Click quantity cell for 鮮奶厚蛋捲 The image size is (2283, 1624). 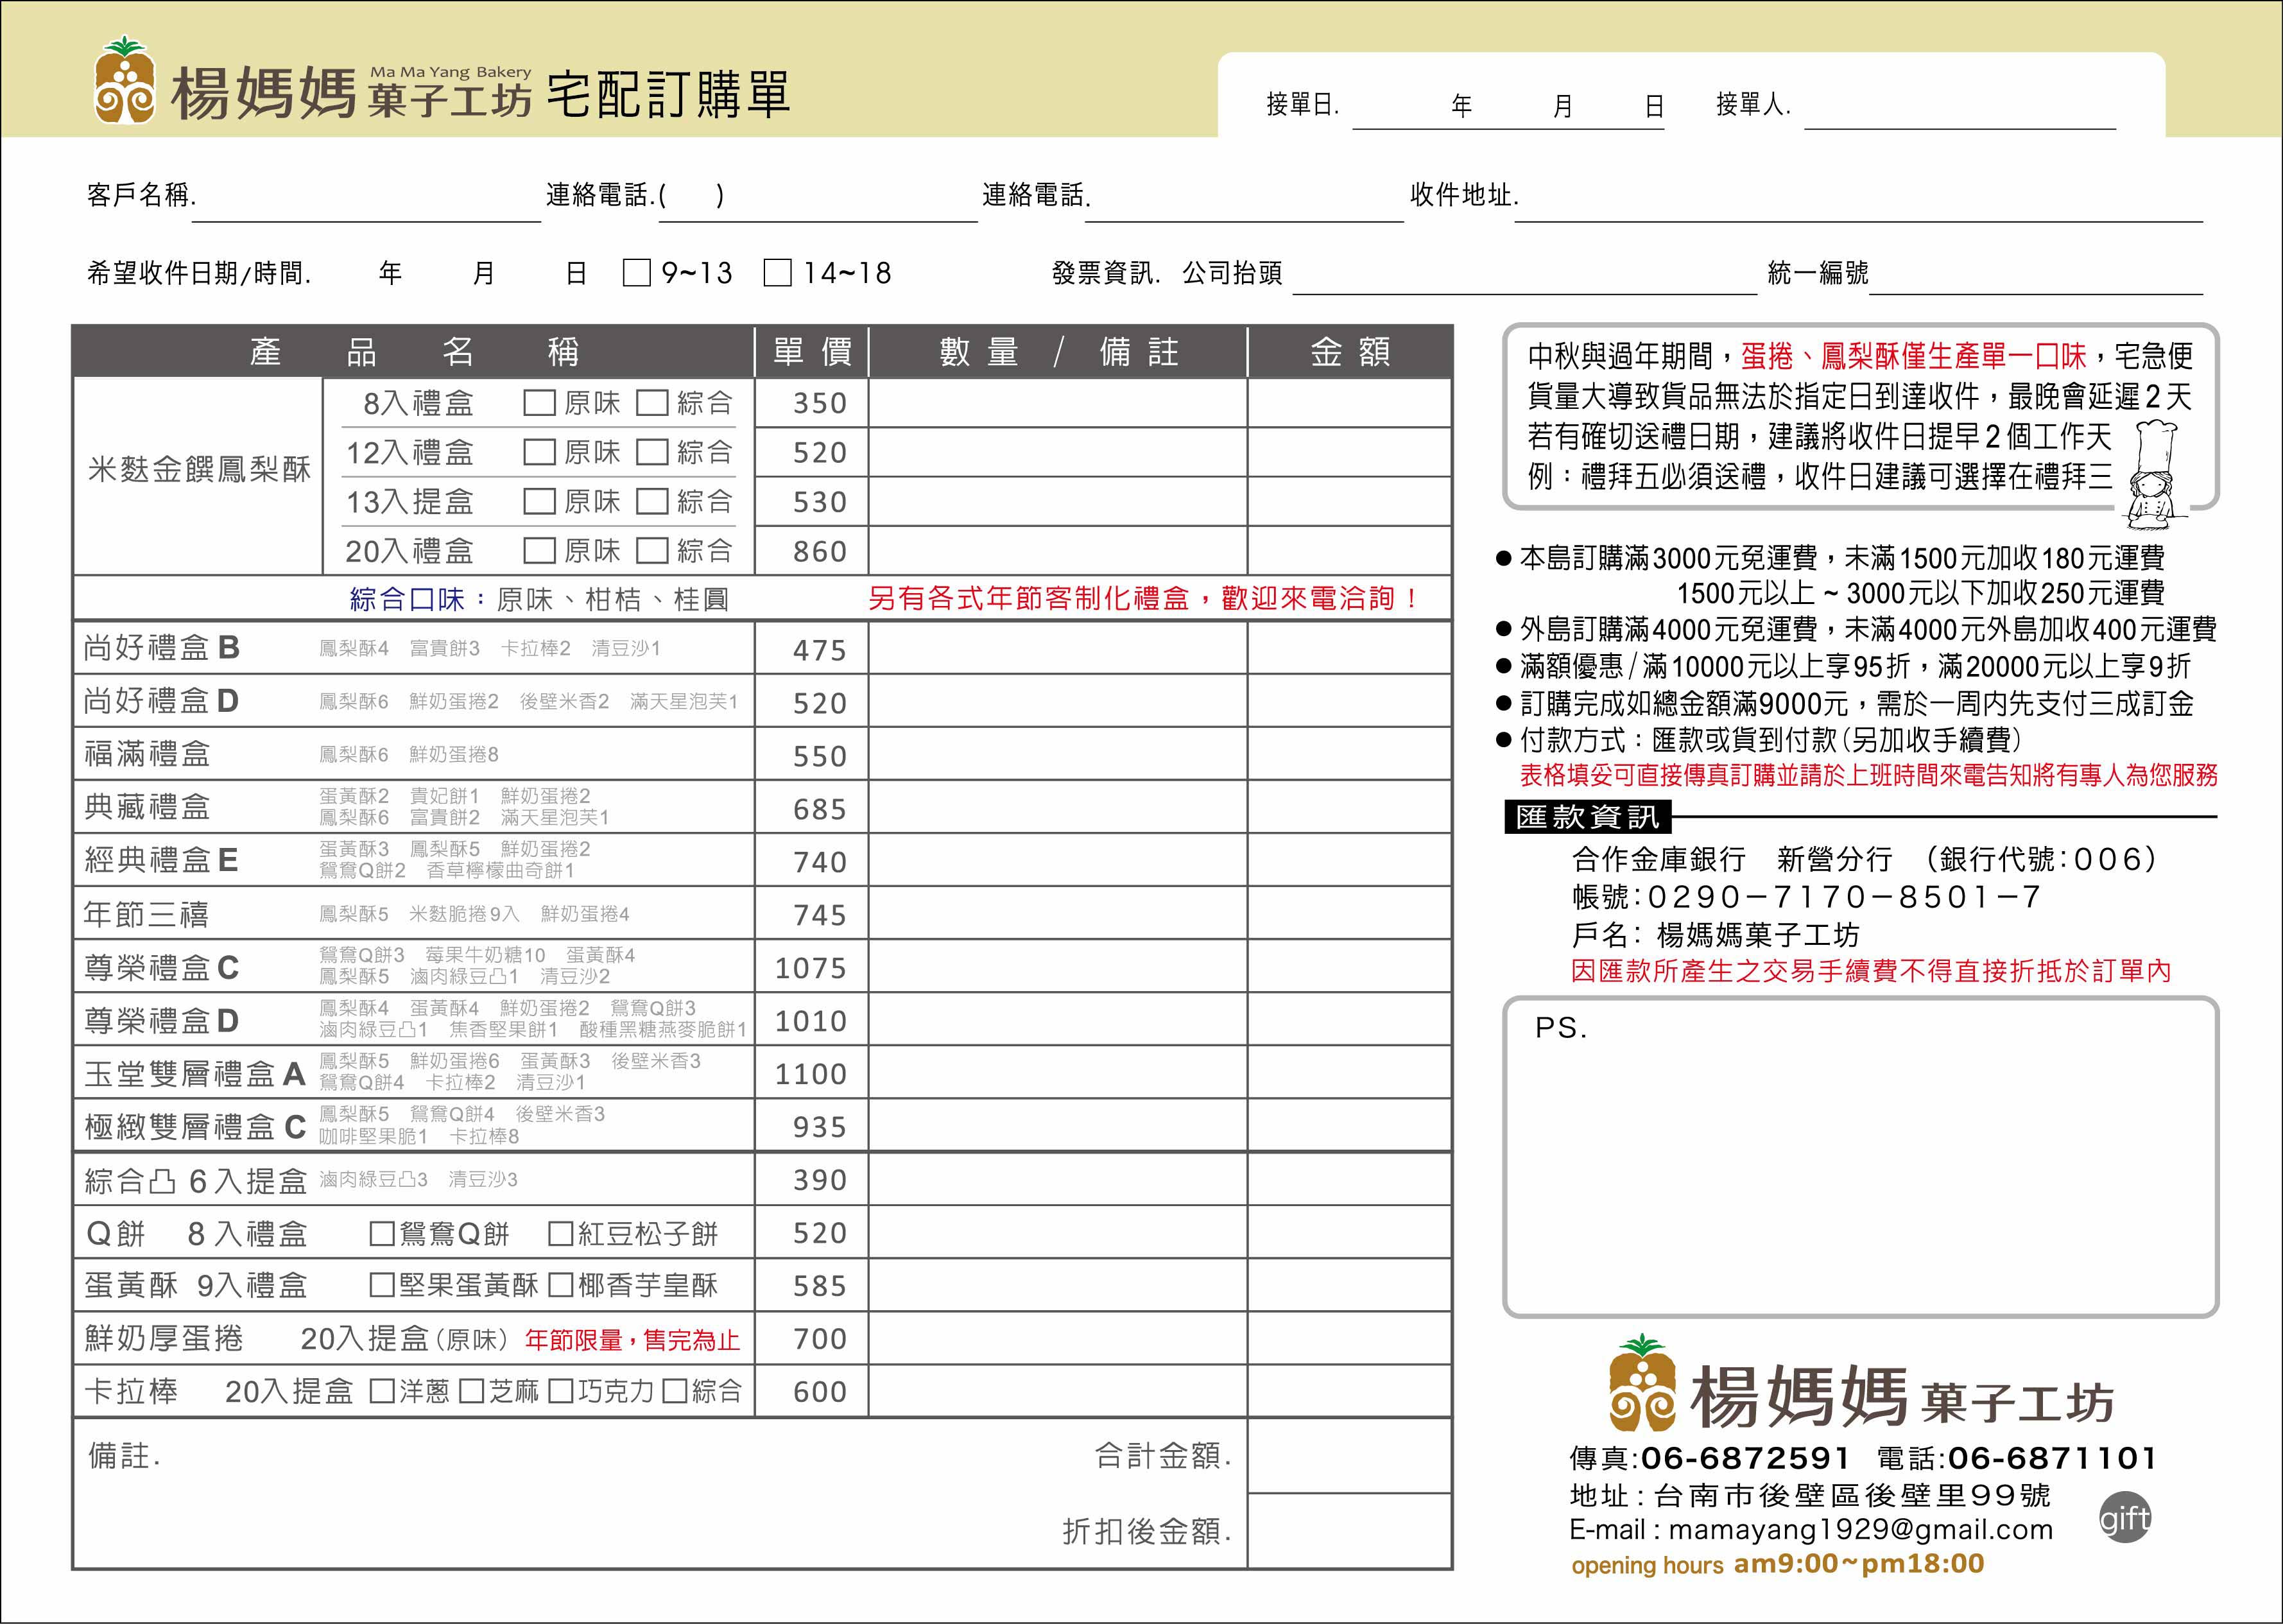click(1058, 1338)
